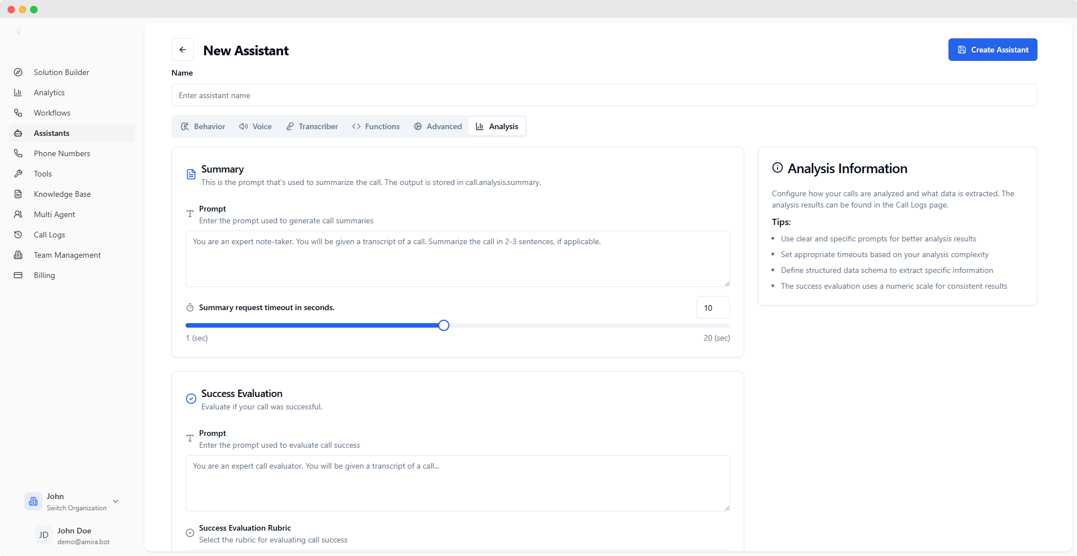Open the Functions tab
The height and width of the screenshot is (556, 1077).
[376, 126]
